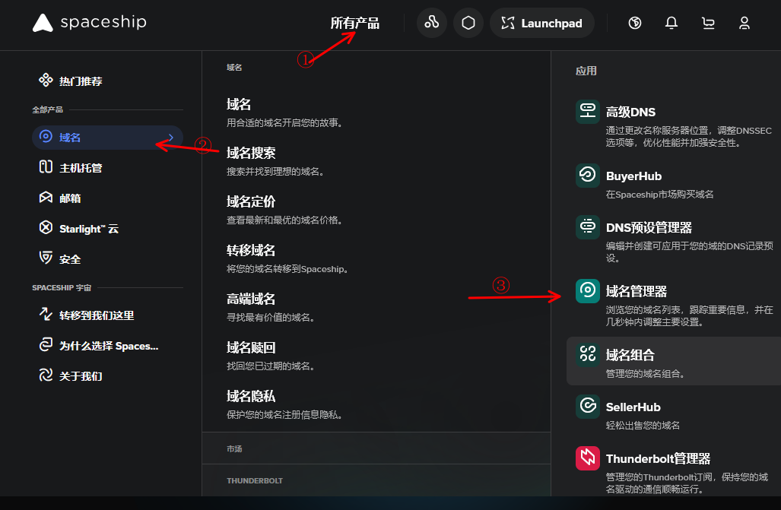Open the 转移域名 link
Screen dimensions: 781x510
tap(251, 250)
